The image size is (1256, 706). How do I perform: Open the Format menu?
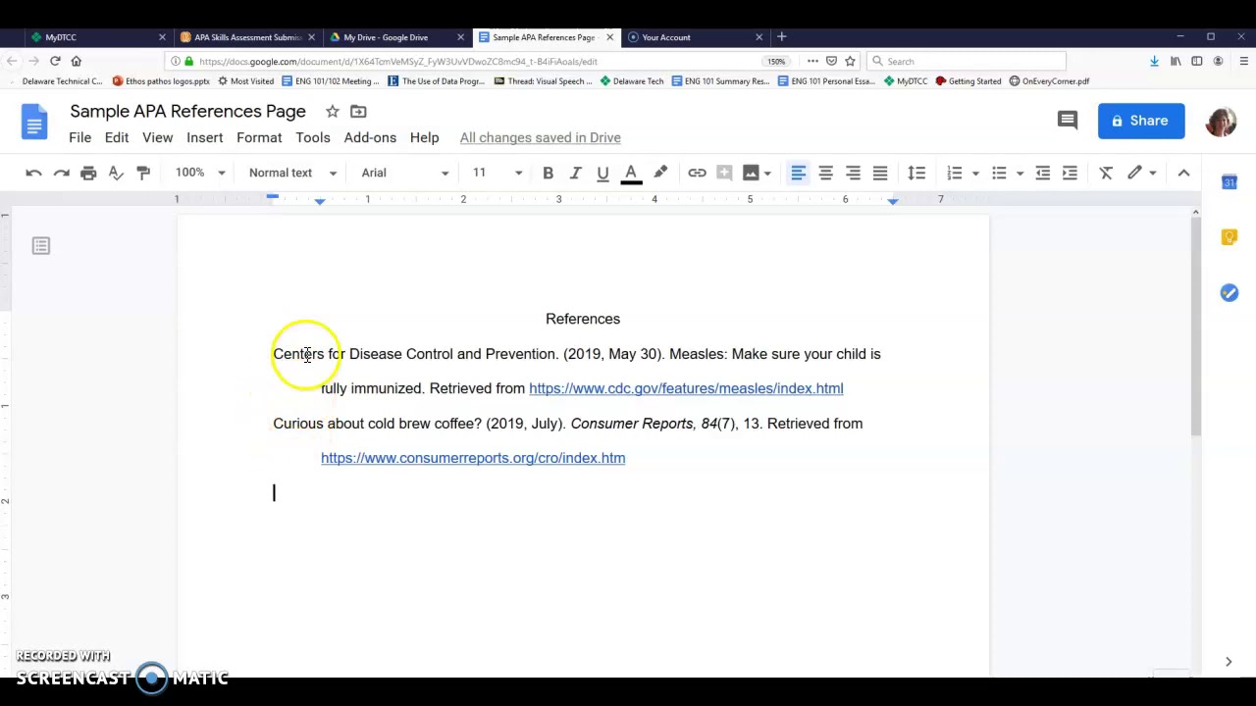click(259, 137)
